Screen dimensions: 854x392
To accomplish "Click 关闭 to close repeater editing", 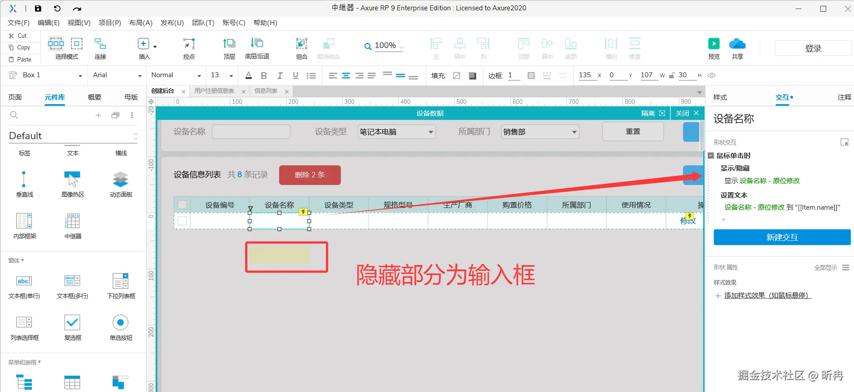I will click(687, 114).
